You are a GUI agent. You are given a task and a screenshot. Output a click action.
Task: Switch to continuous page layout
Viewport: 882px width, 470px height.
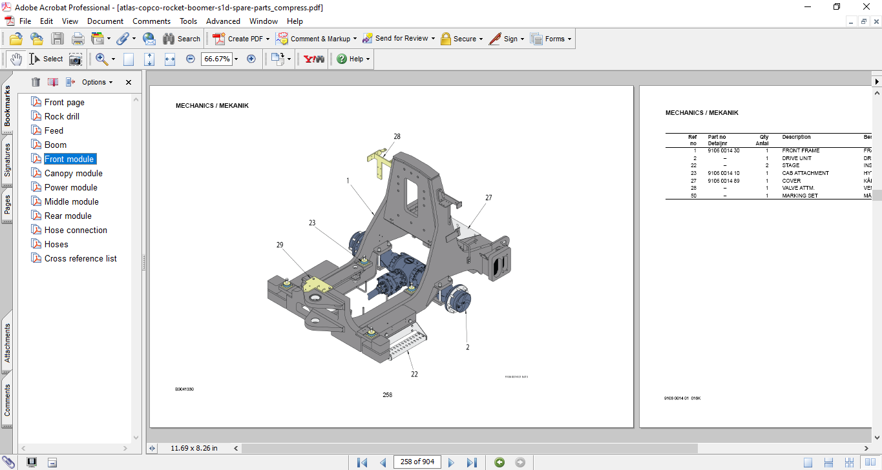828,462
